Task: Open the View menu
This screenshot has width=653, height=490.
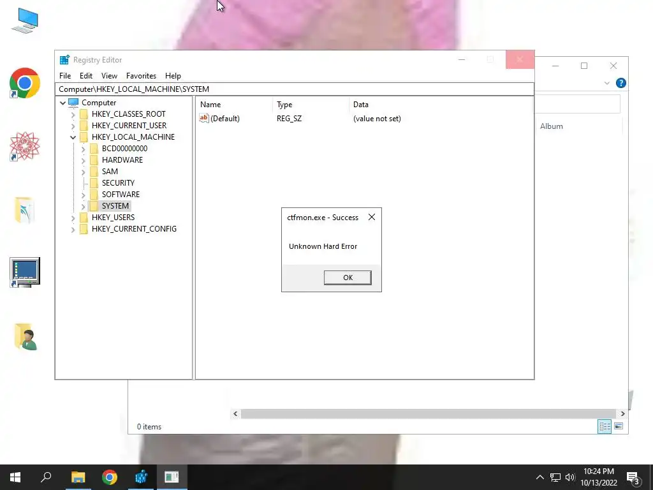Action: point(109,76)
